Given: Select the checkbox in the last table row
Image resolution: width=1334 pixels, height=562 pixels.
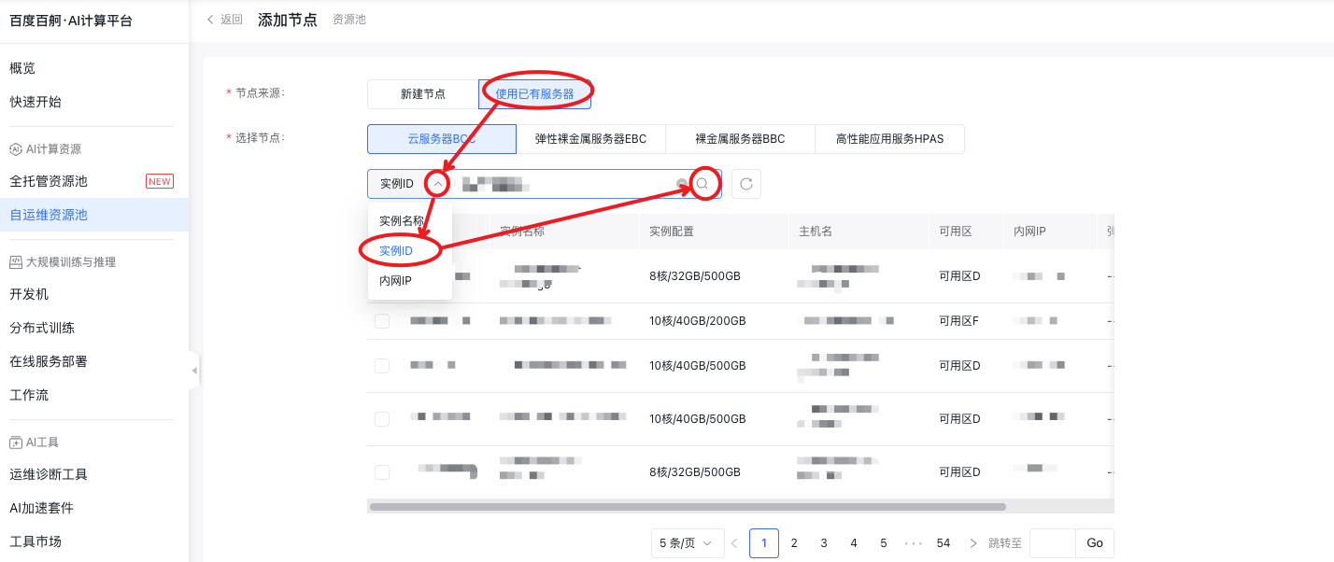Looking at the screenshot, I should (382, 472).
